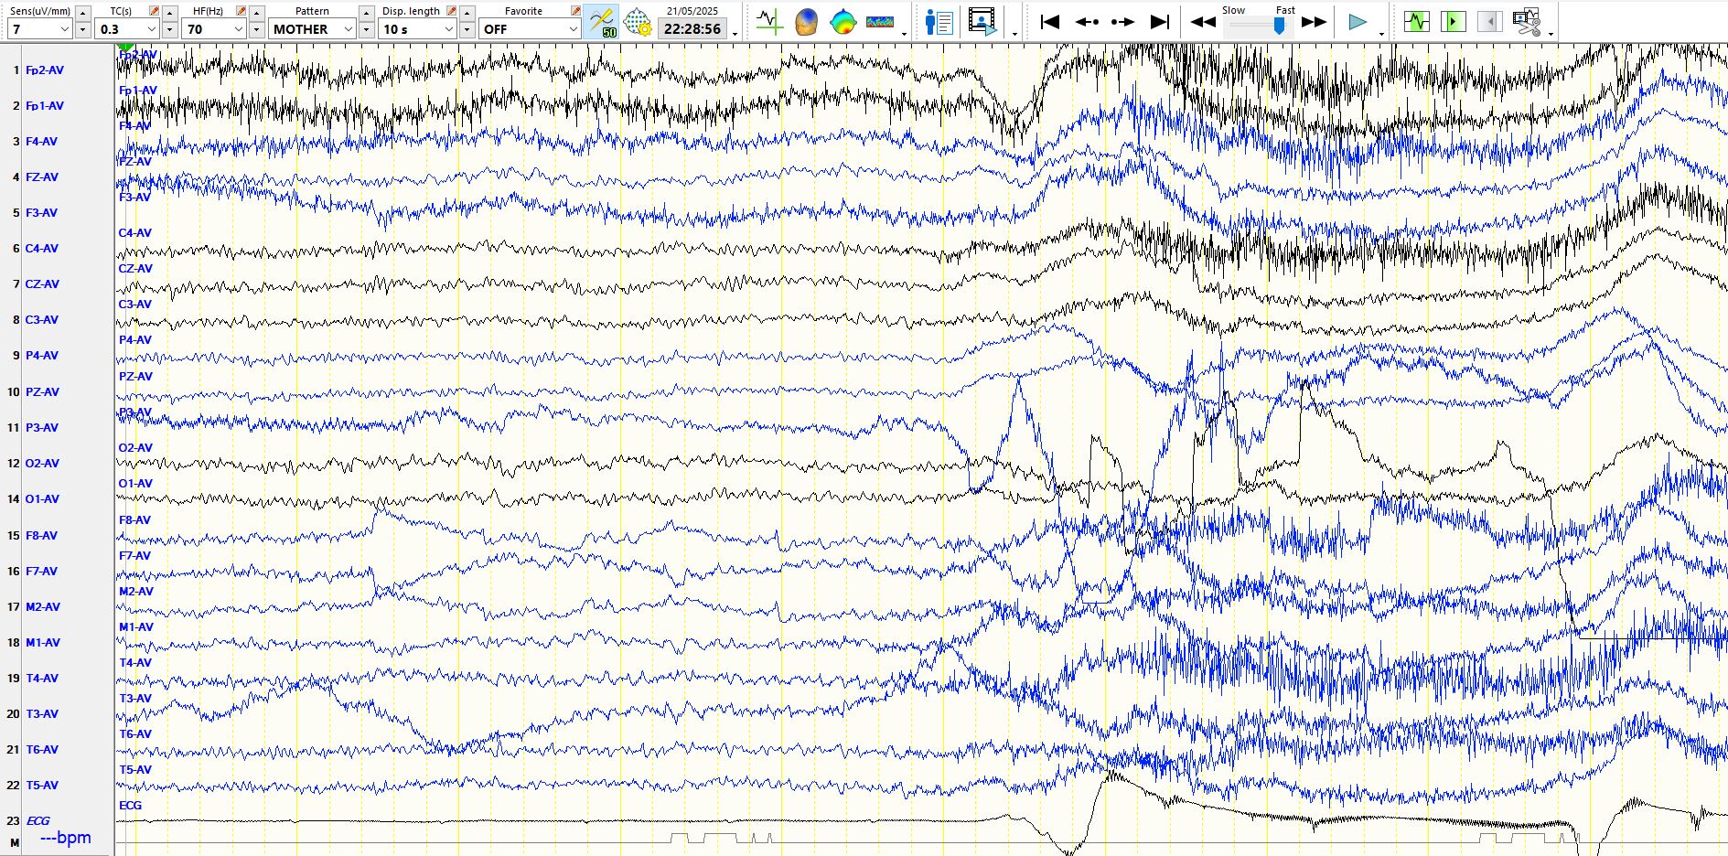1728x856 pixels.
Task: Open the HF(Hz) dropdown showing 70
Action: point(214,29)
